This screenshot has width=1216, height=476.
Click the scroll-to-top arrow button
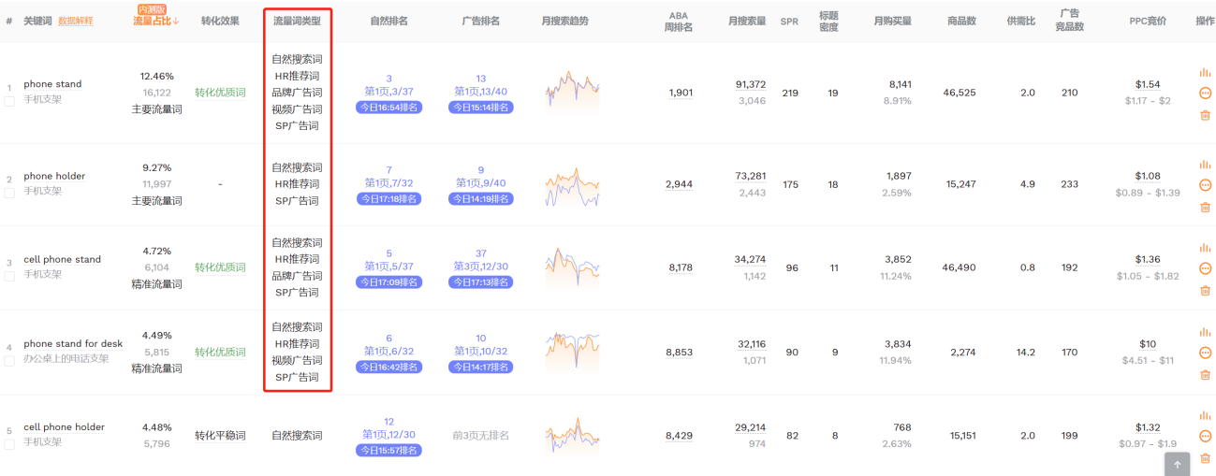coord(1177,463)
